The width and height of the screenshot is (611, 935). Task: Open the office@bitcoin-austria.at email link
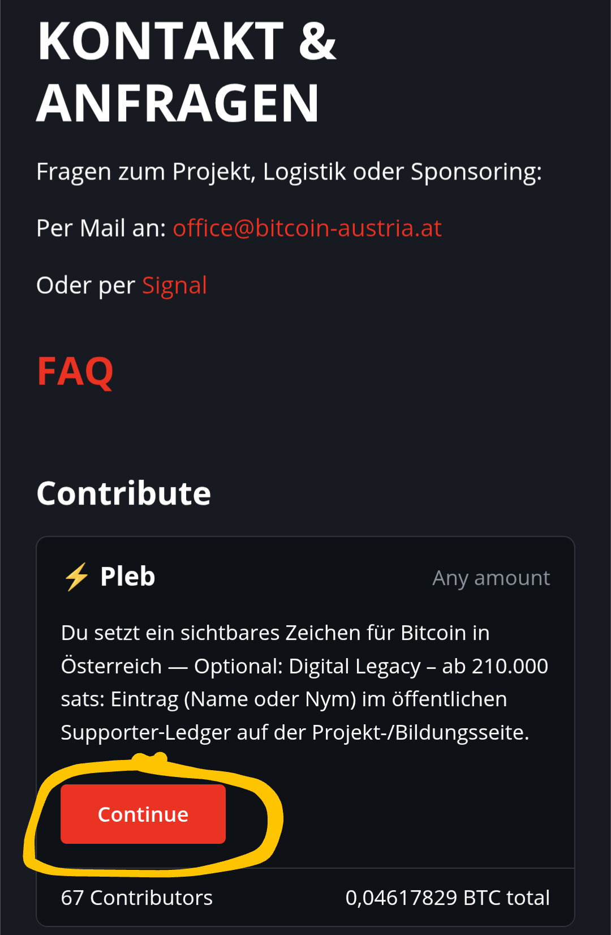pyautogui.click(x=307, y=228)
